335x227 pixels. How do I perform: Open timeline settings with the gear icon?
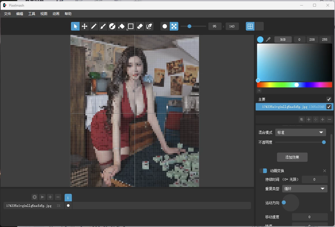coord(34,197)
